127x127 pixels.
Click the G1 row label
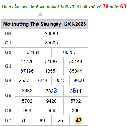coord(8,43)
